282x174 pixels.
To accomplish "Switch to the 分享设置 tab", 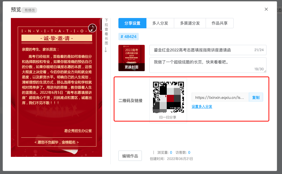I will pyautogui.click(x=132, y=23).
